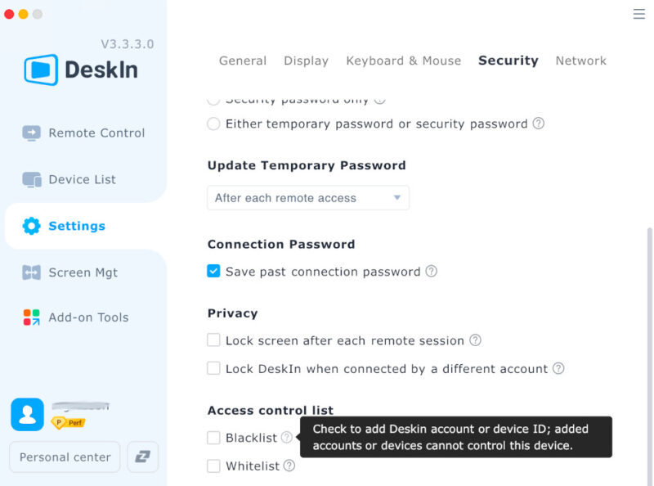The width and height of the screenshot is (654, 486).
Task: Click the help icon next to Whitelist
Action: click(x=289, y=466)
